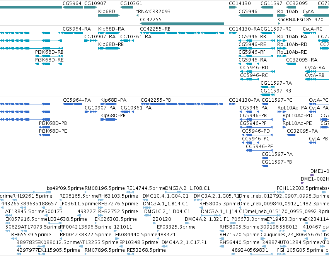Click the RH19261.5prime EST label
Screen dimensions: 329x256
click(x=32, y=196)
